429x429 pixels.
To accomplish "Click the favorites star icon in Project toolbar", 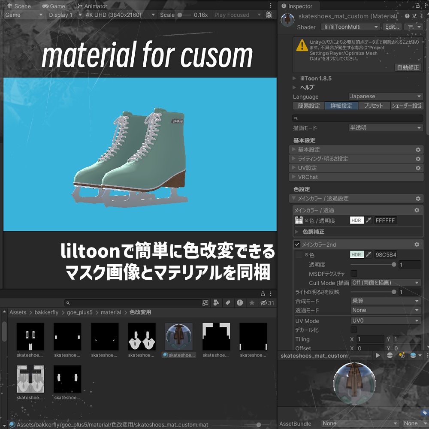I will tap(251, 302).
